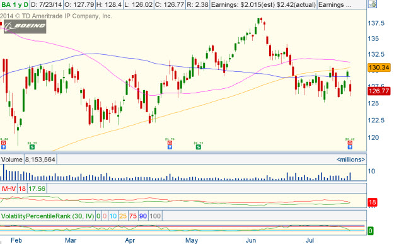Viewport: 394px width, 244px height.
Task: Click the blue lightbulb marker at the chart's left edge
Action: tap(3, 147)
